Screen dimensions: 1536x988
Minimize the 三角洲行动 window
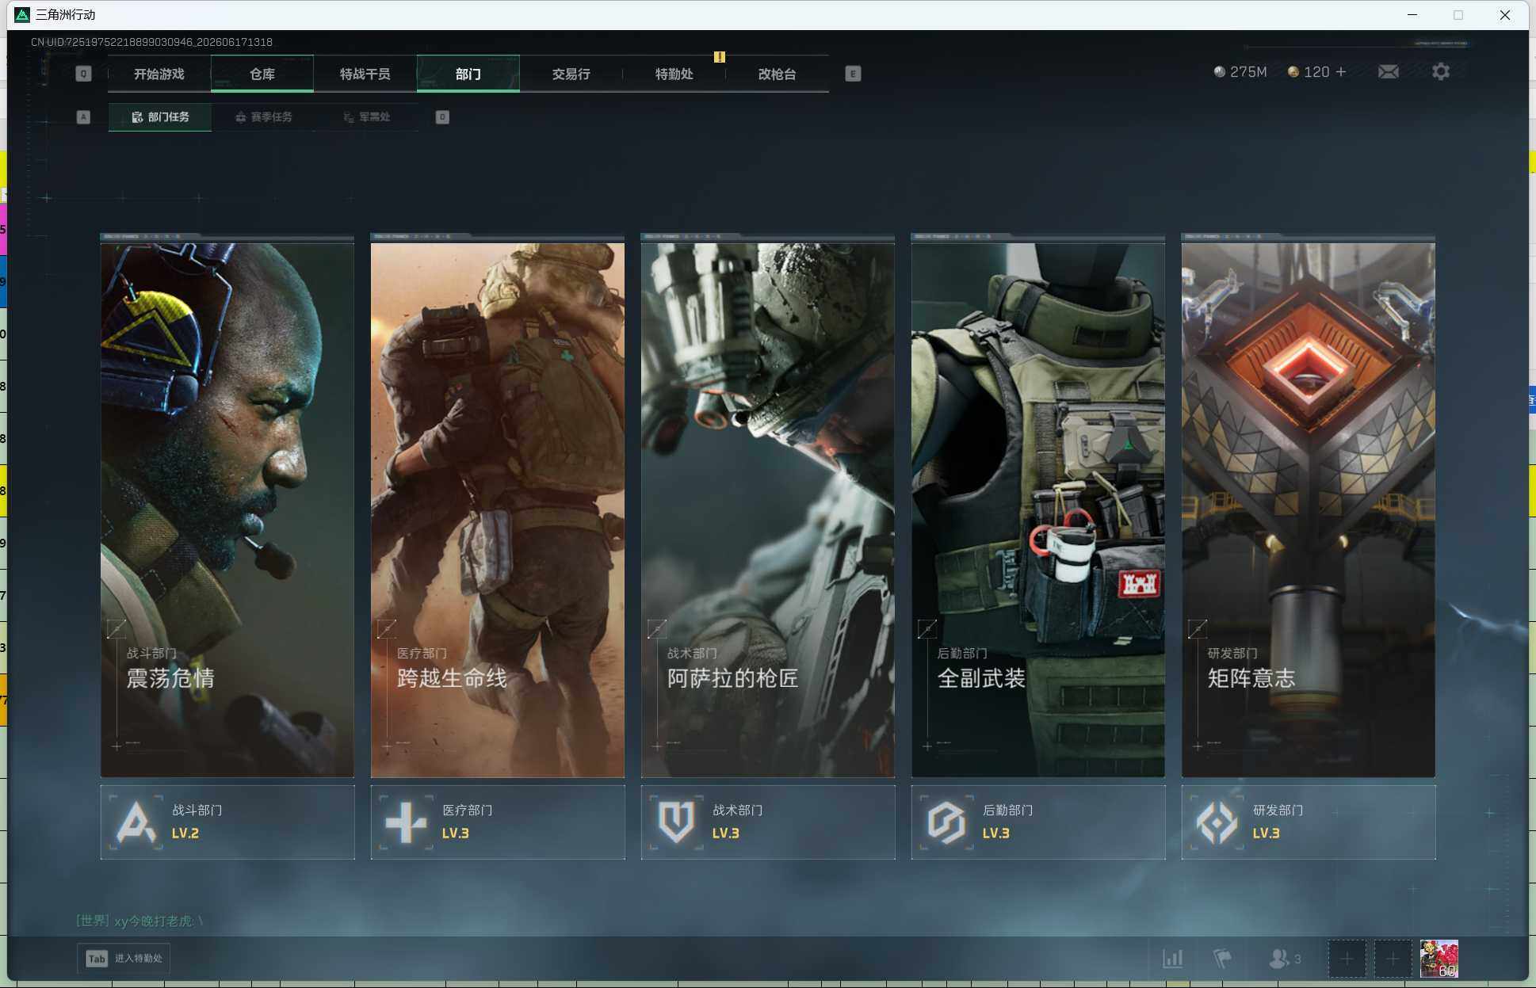pyautogui.click(x=1412, y=15)
